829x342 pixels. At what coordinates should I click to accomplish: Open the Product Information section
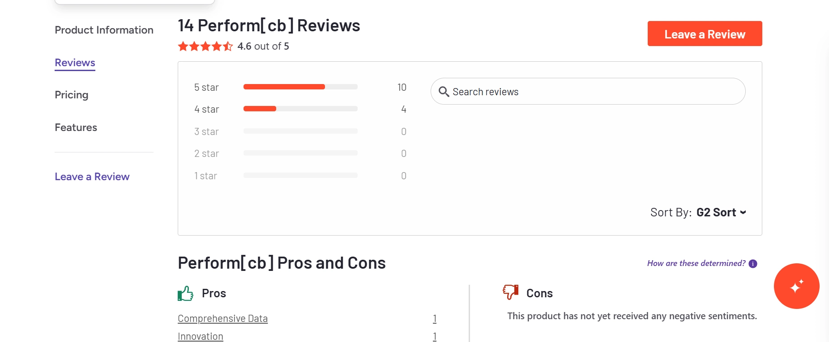pyautogui.click(x=104, y=30)
